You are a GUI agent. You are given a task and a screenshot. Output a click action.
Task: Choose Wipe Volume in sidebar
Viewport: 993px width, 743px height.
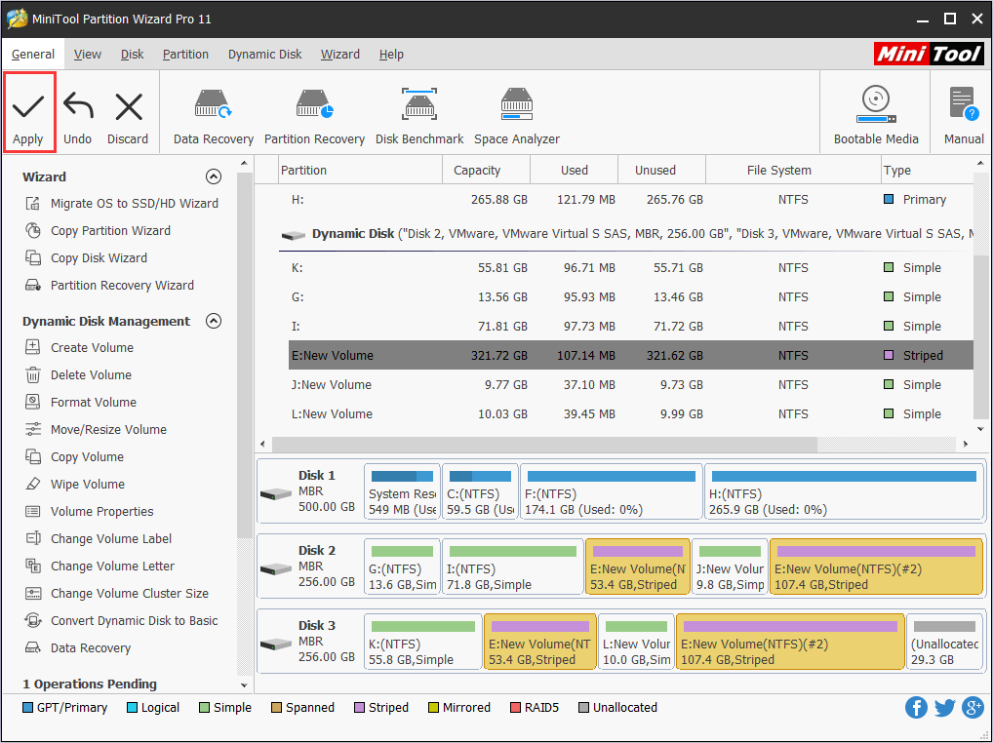(75, 484)
